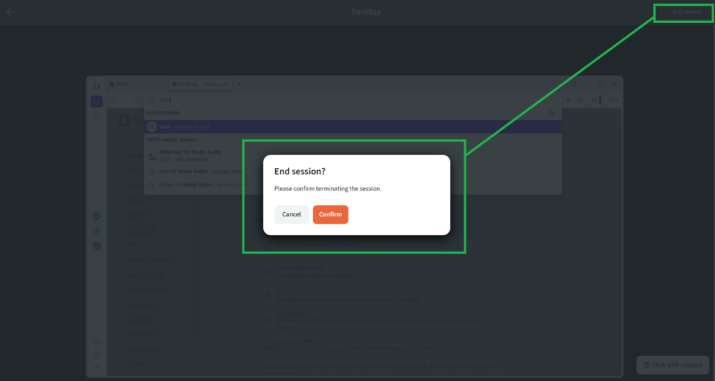This screenshot has width=715, height=381.
Task: Reload the page with refresh icon
Action: point(138,100)
